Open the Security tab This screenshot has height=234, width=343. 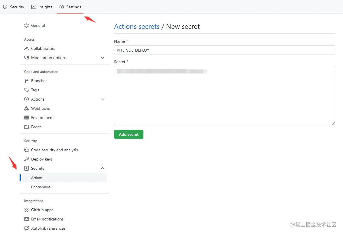(14, 7)
